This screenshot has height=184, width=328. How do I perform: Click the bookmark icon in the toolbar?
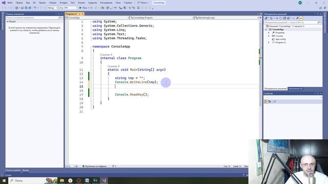click(x=138, y=8)
